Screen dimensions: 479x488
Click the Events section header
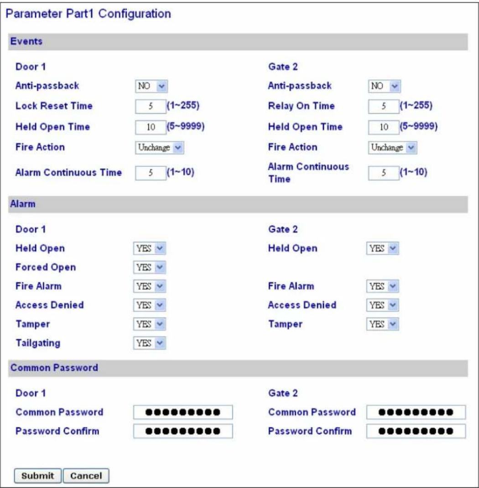[238, 42]
